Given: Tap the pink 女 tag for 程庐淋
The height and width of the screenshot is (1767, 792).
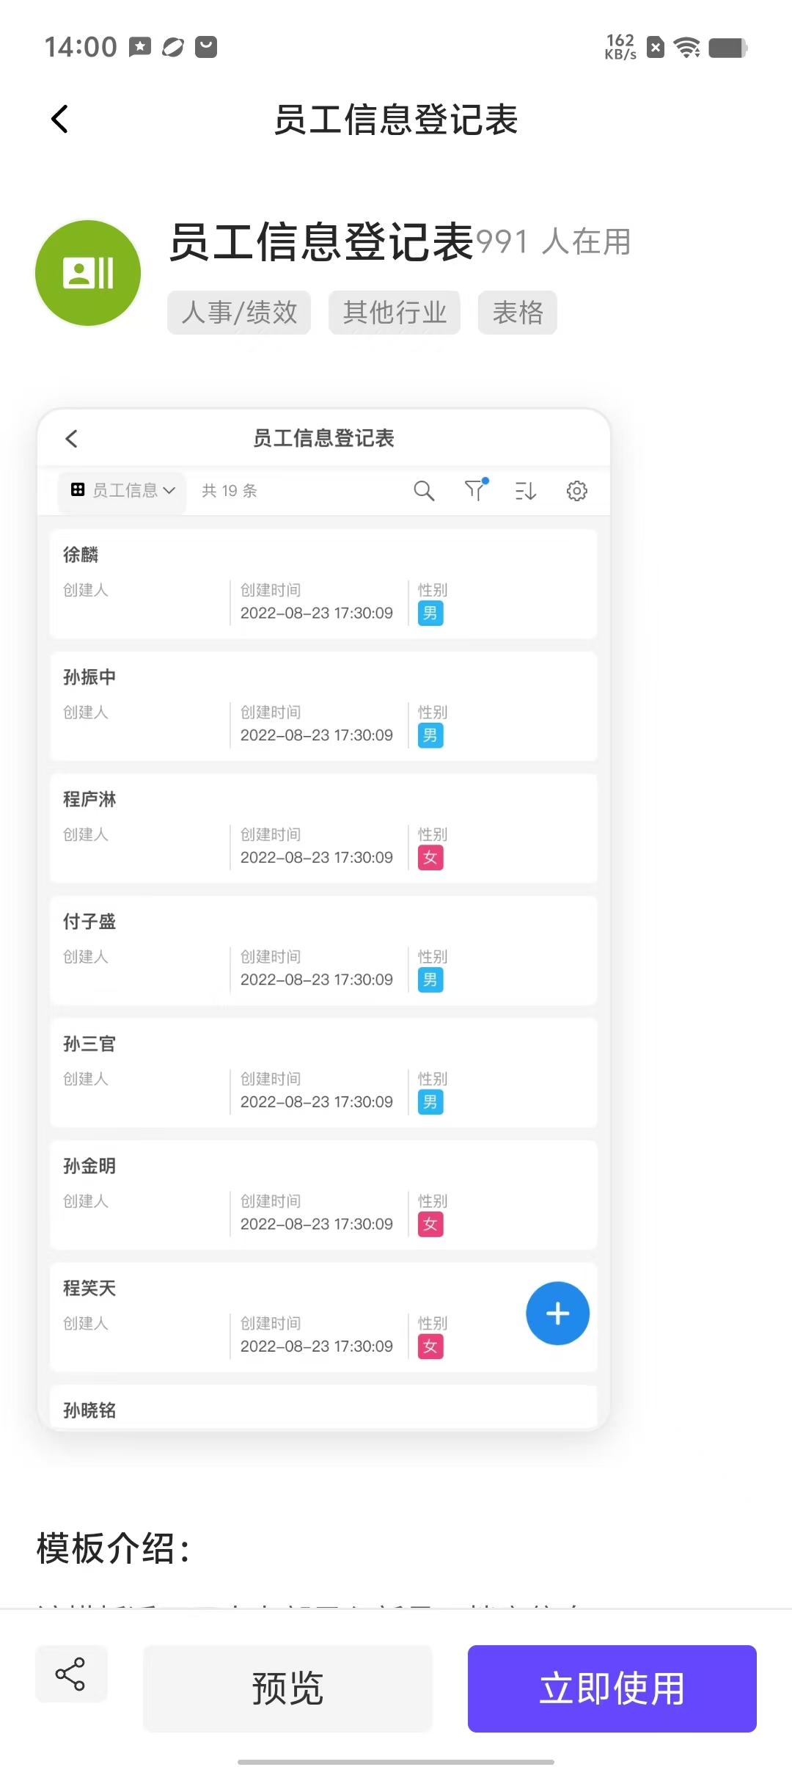Looking at the screenshot, I should (430, 858).
